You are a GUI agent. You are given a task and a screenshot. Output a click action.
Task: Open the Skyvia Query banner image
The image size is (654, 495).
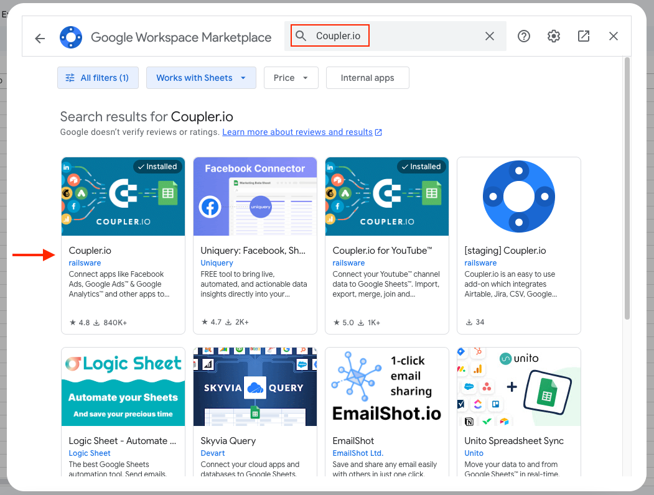(255, 387)
